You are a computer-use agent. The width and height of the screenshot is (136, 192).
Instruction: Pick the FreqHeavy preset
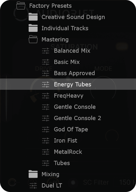tap(69, 96)
